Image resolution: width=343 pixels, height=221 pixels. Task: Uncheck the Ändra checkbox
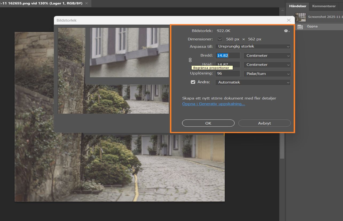click(193, 82)
